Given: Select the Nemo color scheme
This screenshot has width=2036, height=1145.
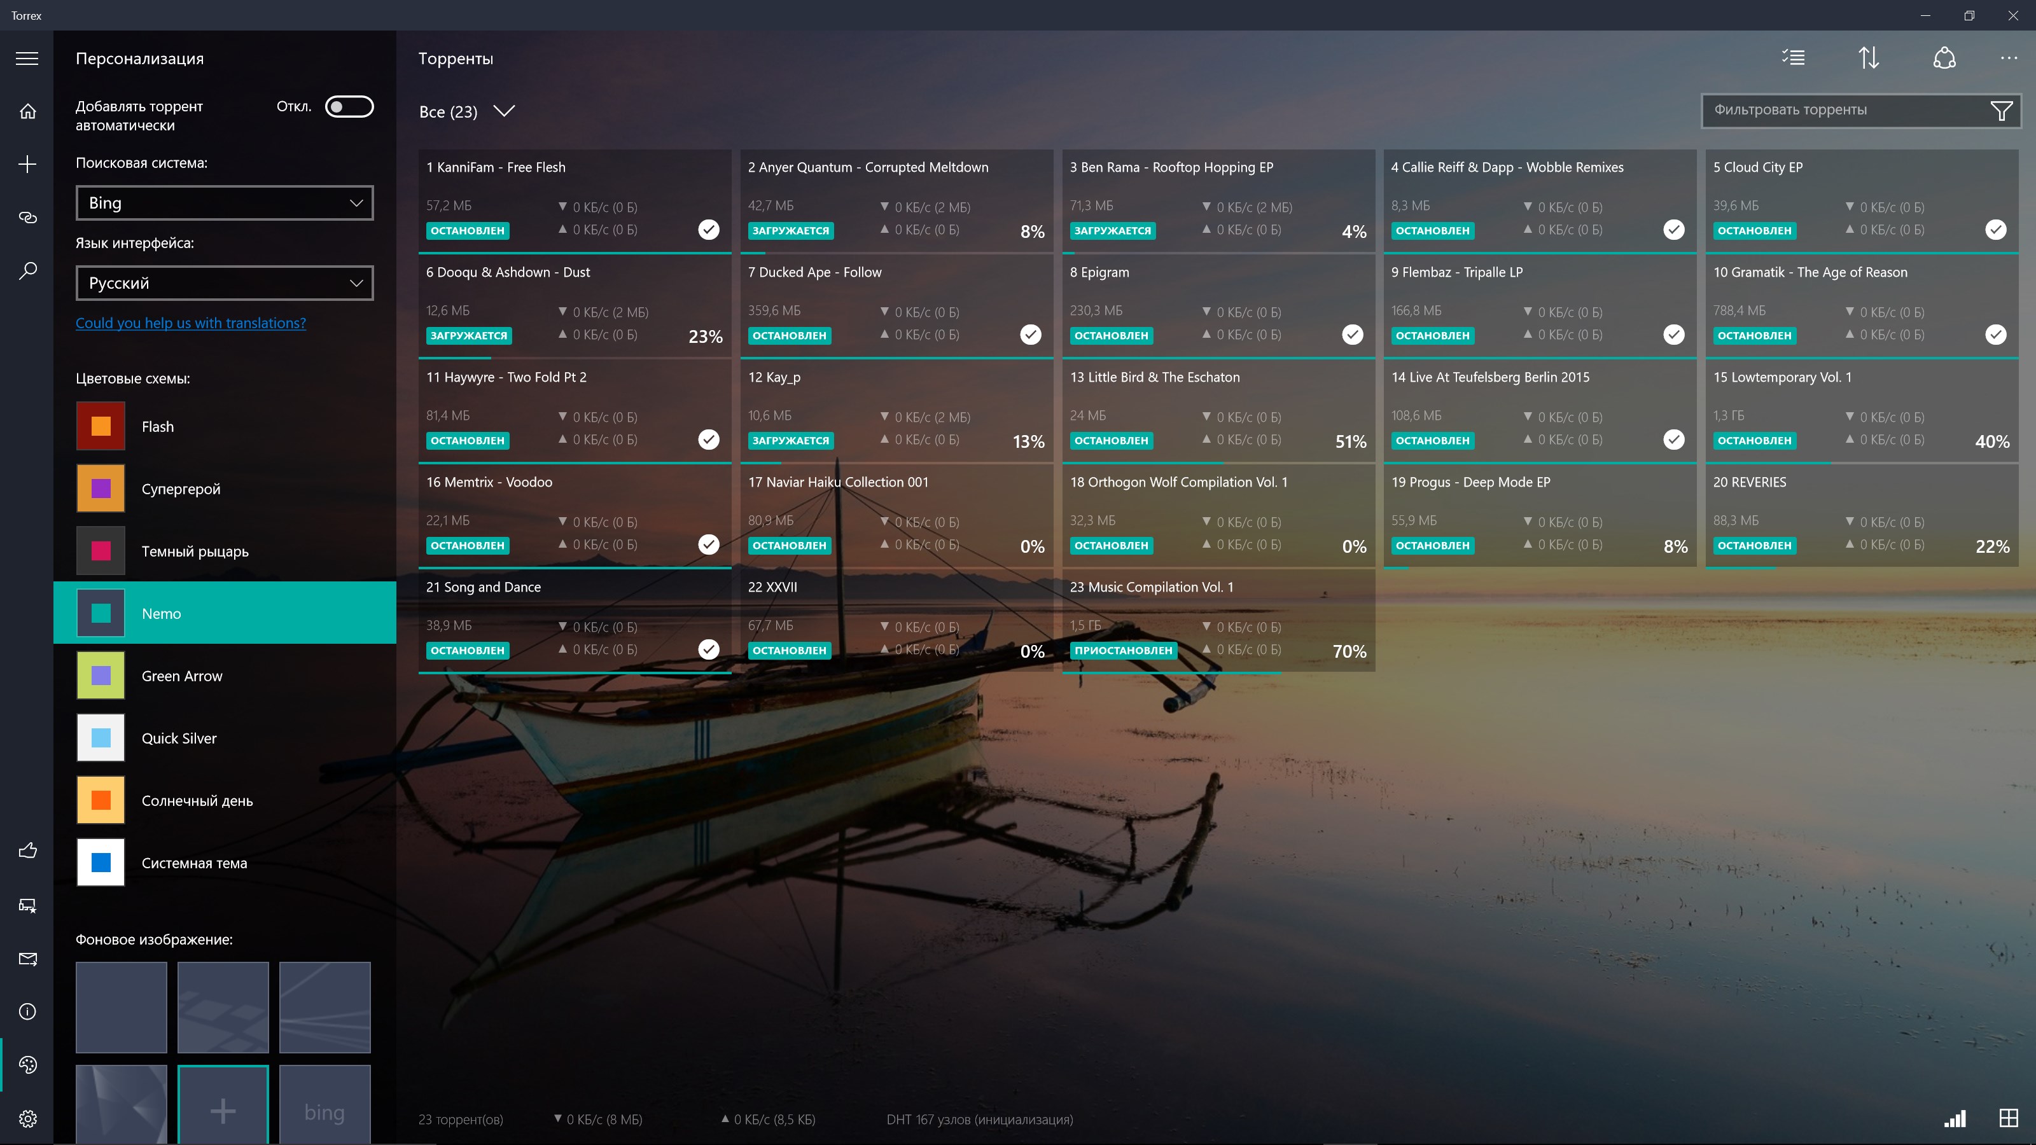Looking at the screenshot, I should [225, 614].
